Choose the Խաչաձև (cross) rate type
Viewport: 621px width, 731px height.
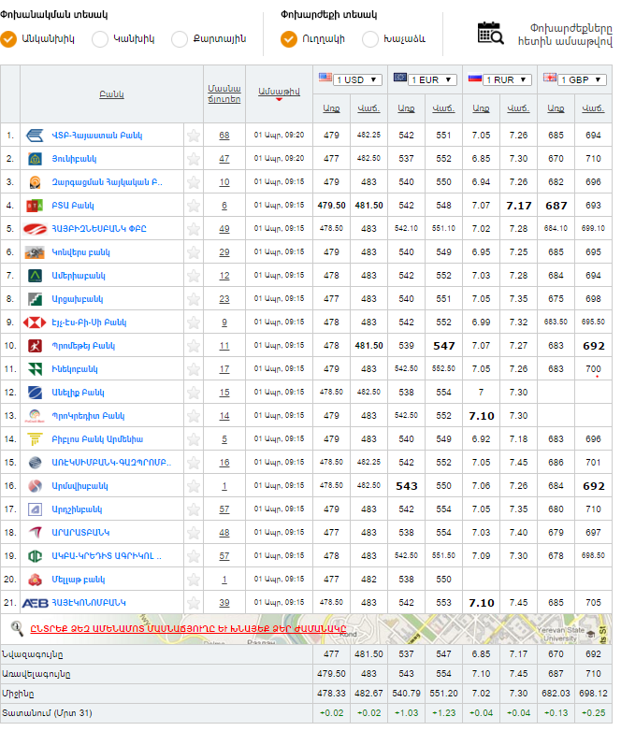[370, 38]
